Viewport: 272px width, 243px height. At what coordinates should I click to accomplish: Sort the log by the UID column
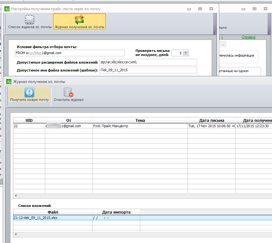pos(29,120)
